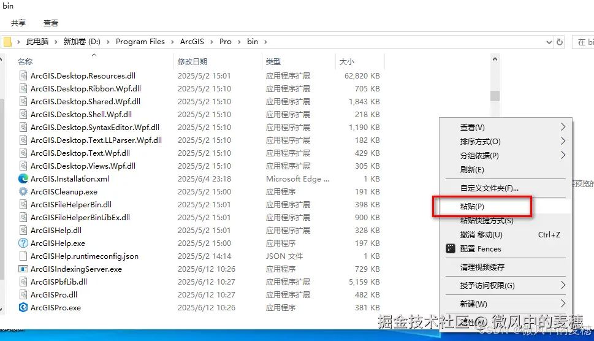Expand the 排序方式(O) submenu arrow
Image resolution: width=594 pixels, height=341 pixels.
[563, 141]
